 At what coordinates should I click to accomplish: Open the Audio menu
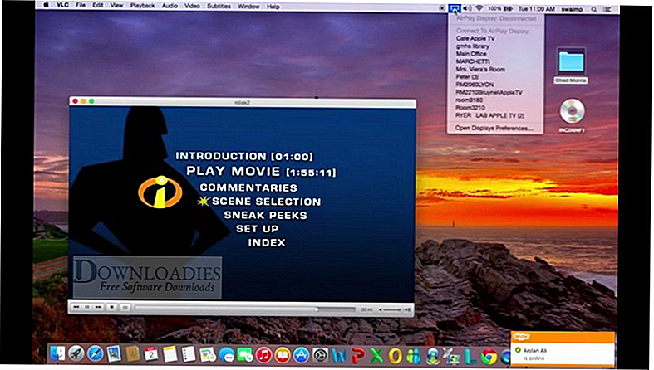point(170,6)
